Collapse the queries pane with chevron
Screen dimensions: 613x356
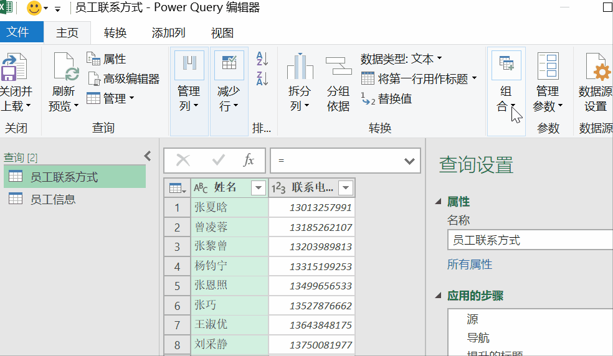148,156
